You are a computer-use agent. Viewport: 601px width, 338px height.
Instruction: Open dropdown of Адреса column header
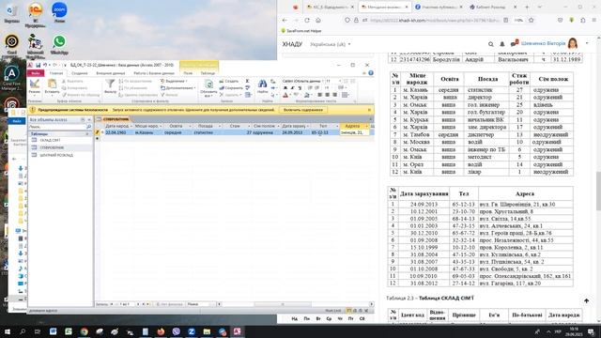pyautogui.click(x=366, y=126)
